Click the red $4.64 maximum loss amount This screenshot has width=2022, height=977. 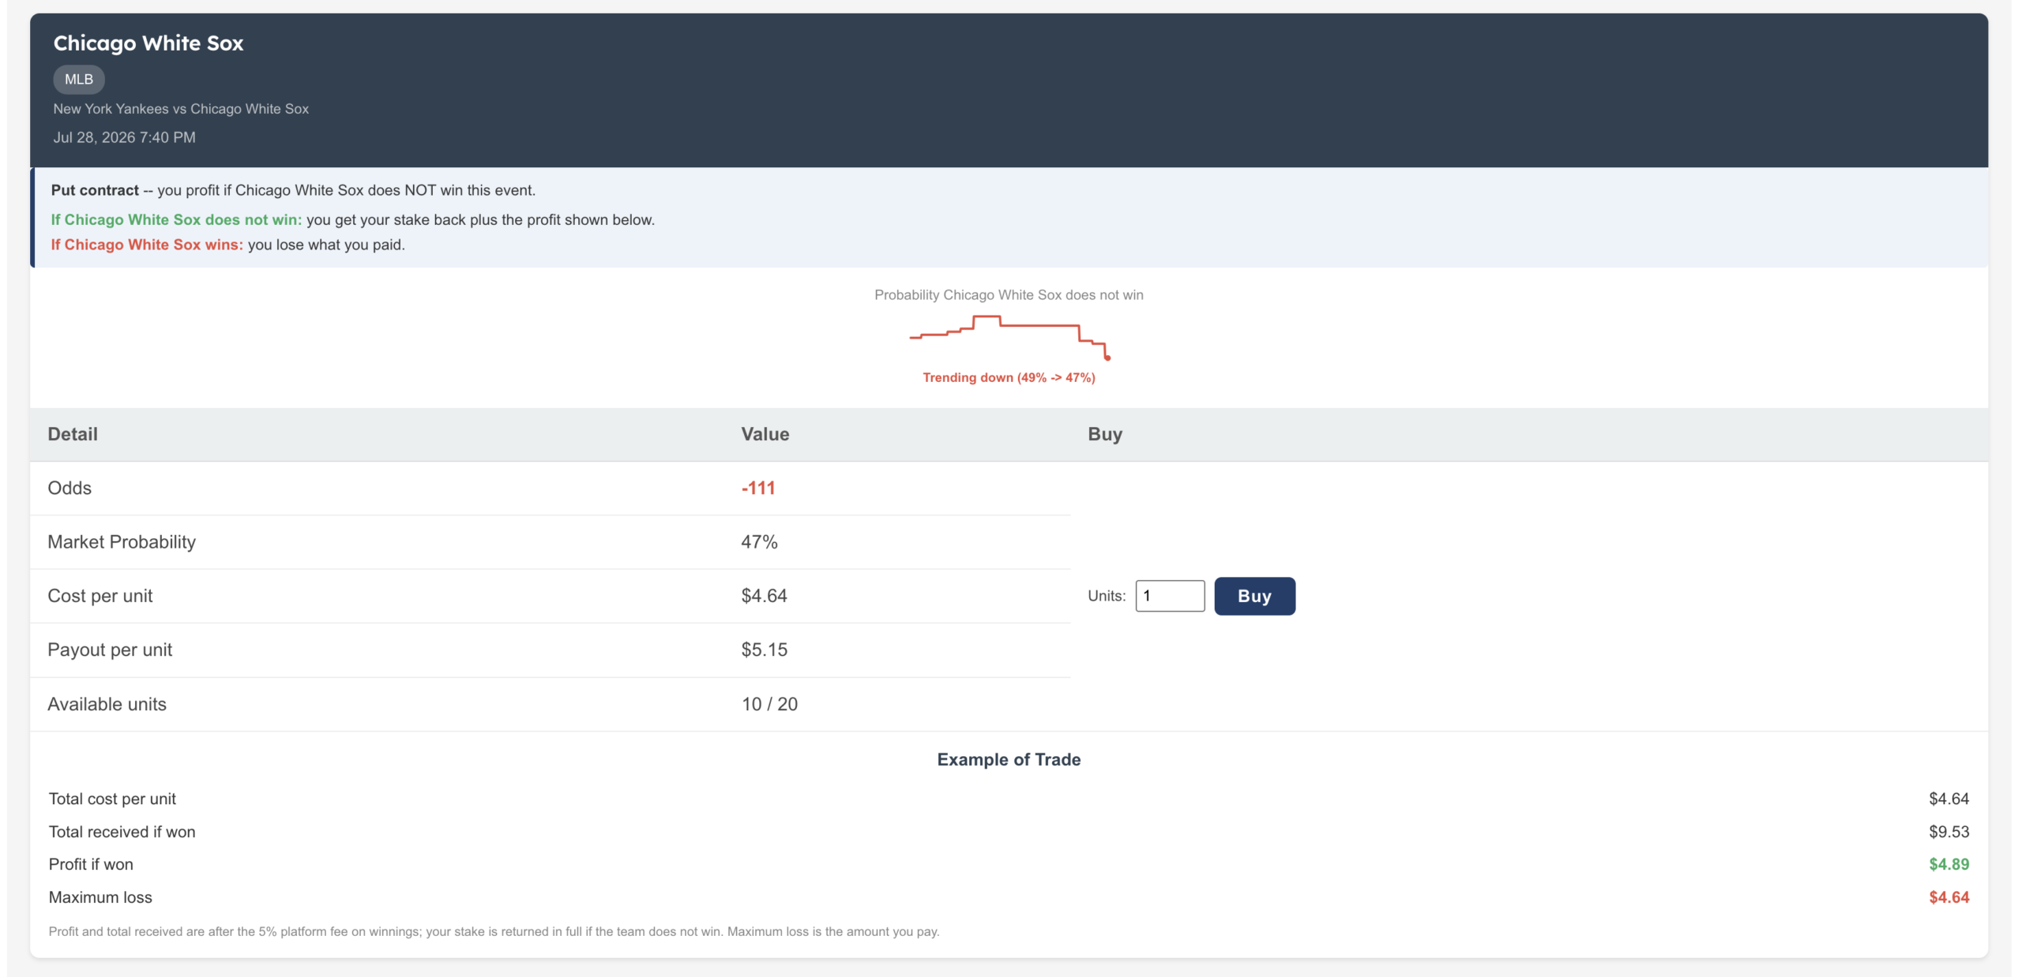(1949, 898)
